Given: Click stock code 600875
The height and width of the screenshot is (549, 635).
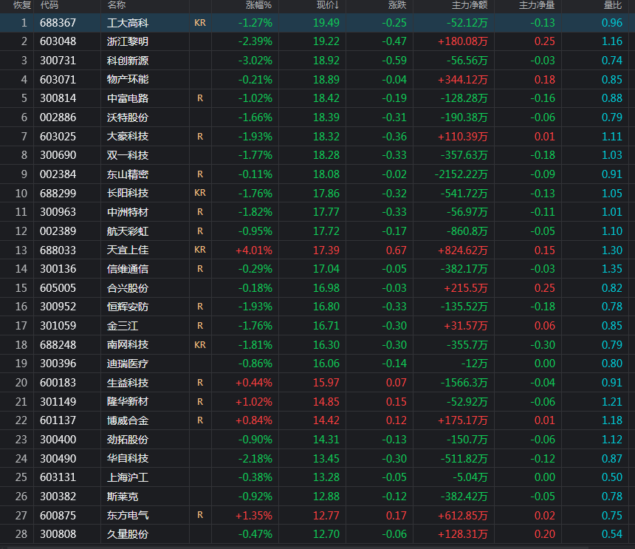Looking at the screenshot, I should [x=58, y=515].
